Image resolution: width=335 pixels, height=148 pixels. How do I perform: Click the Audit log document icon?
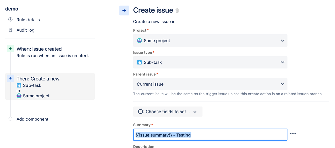(10, 30)
